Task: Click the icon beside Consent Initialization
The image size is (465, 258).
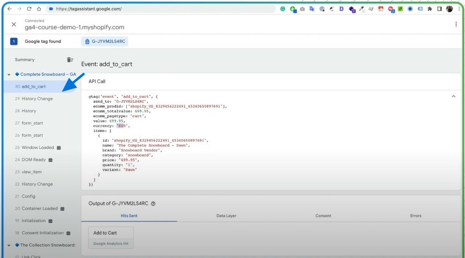Action: click(x=68, y=233)
